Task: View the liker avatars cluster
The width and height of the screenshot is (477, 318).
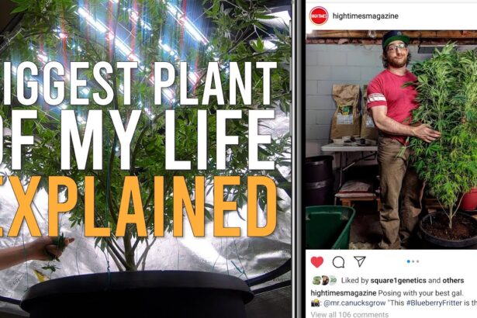Action: (x=324, y=281)
